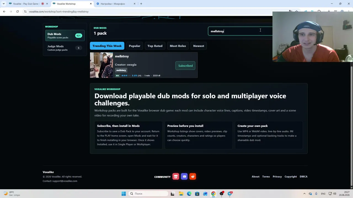353x198 pixels.
Task: Open the network tray icon
Action: [x=330, y=194]
